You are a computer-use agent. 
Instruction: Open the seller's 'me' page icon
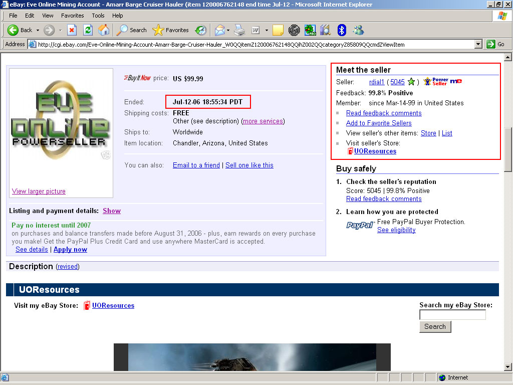[456, 81]
